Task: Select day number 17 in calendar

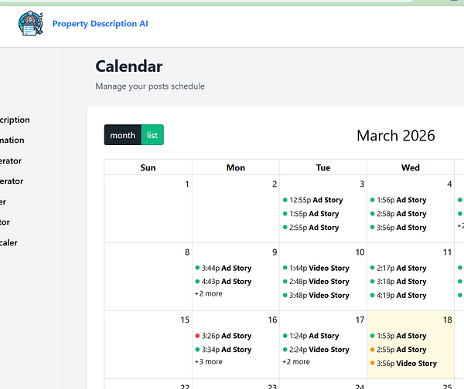Action: click(x=360, y=320)
